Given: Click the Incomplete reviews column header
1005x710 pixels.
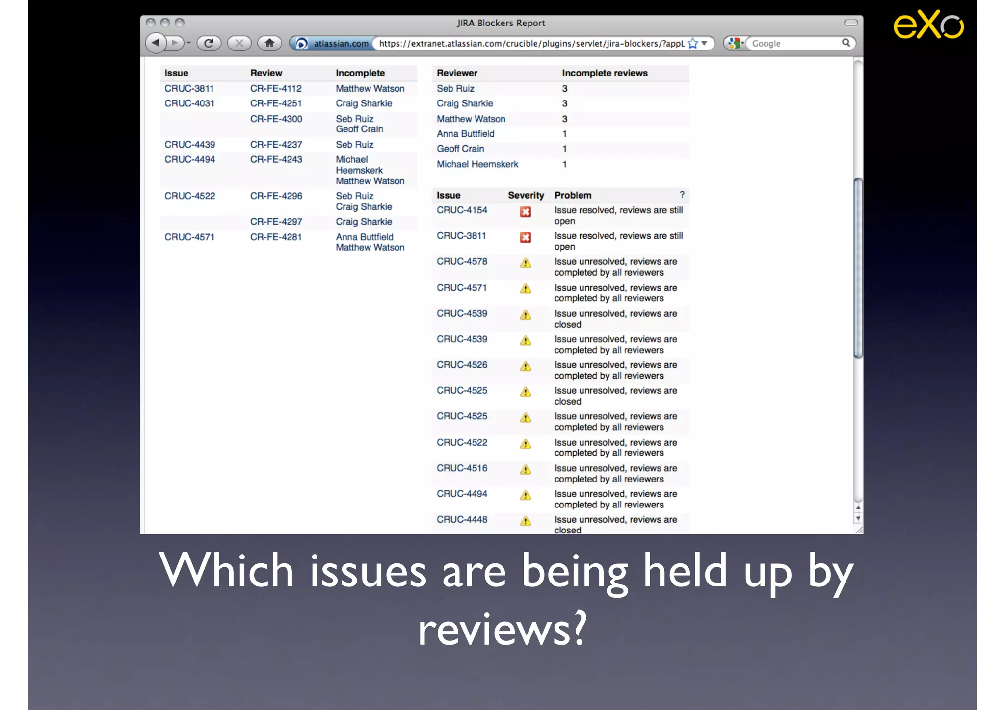Looking at the screenshot, I should coord(605,73).
